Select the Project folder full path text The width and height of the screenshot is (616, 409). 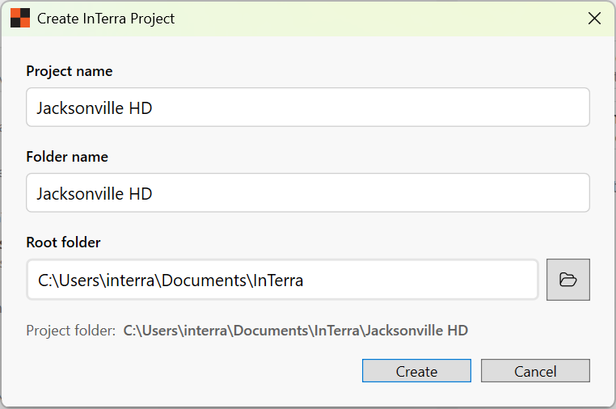pyautogui.click(x=295, y=331)
